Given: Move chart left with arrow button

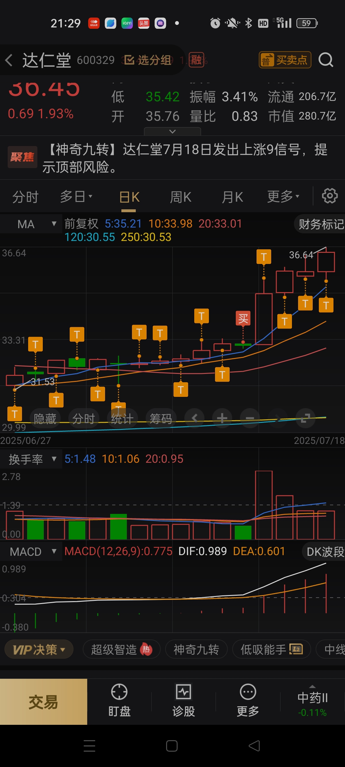Looking at the screenshot, I should coord(195,418).
